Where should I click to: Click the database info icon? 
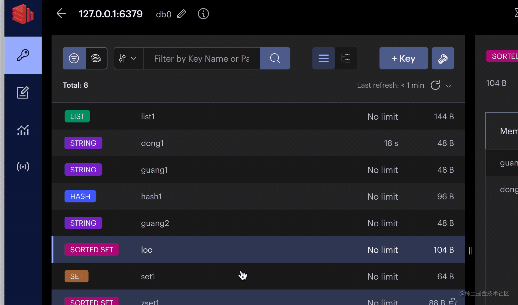[203, 14]
